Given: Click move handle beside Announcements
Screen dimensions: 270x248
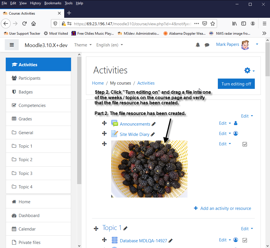Looking at the screenshot, I should [104, 123].
